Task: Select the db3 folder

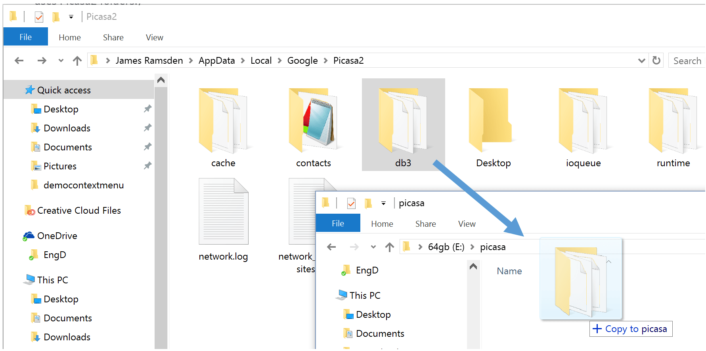Action: (403, 125)
